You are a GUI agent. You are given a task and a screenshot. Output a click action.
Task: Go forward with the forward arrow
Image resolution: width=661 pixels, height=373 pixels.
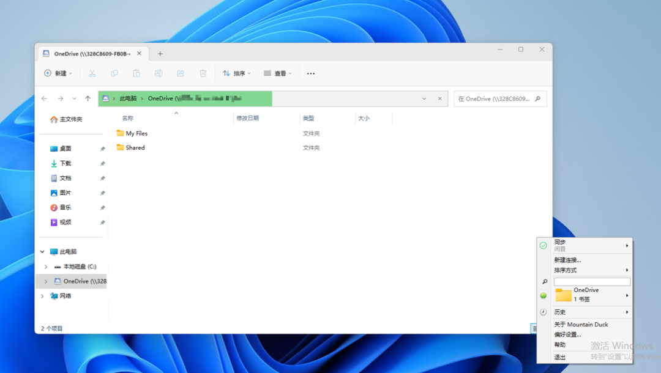click(60, 98)
